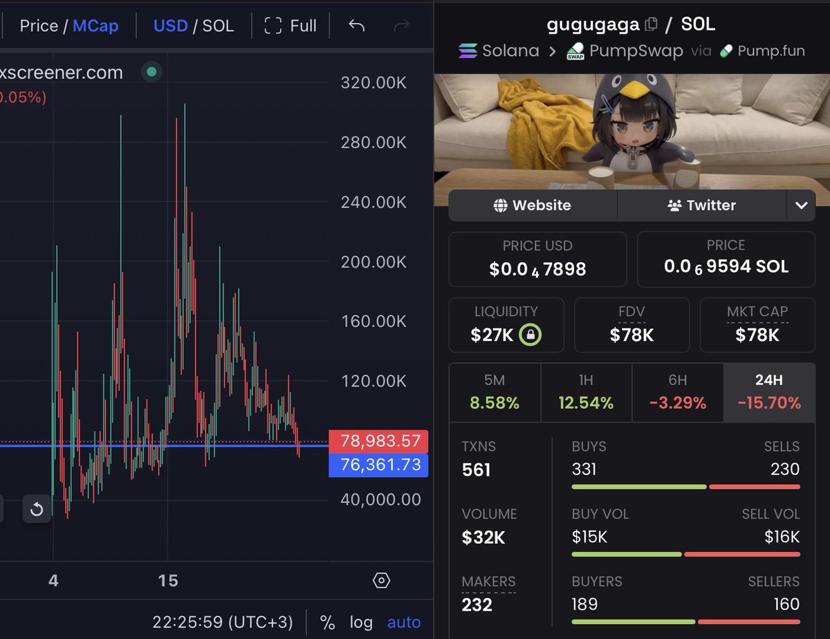Click the chart reset refresh icon
Image resolution: width=830 pixels, height=639 pixels.
point(37,510)
